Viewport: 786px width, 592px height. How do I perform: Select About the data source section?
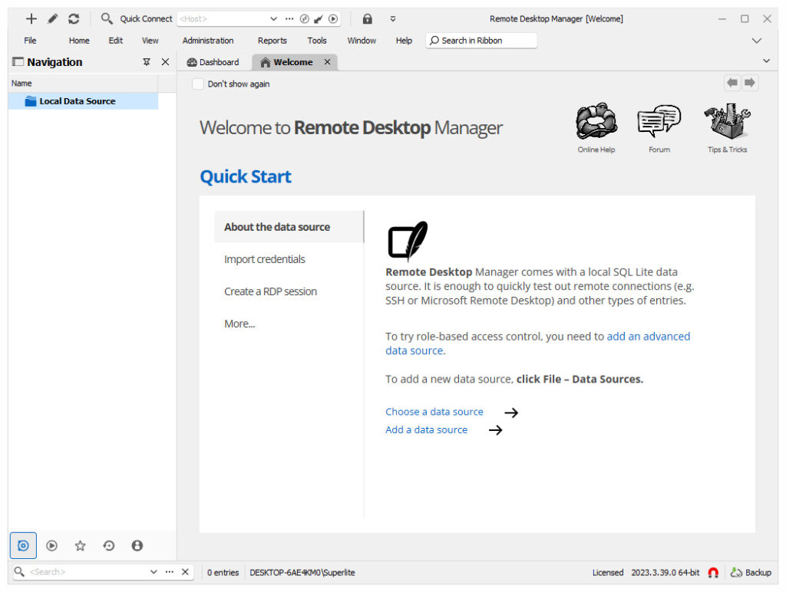tap(289, 227)
